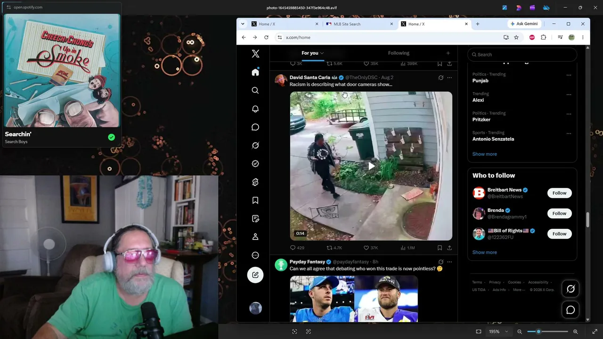Image resolution: width=603 pixels, height=339 pixels.
Task: Open Bookmarks icon in X sidebar
Action: tap(255, 201)
